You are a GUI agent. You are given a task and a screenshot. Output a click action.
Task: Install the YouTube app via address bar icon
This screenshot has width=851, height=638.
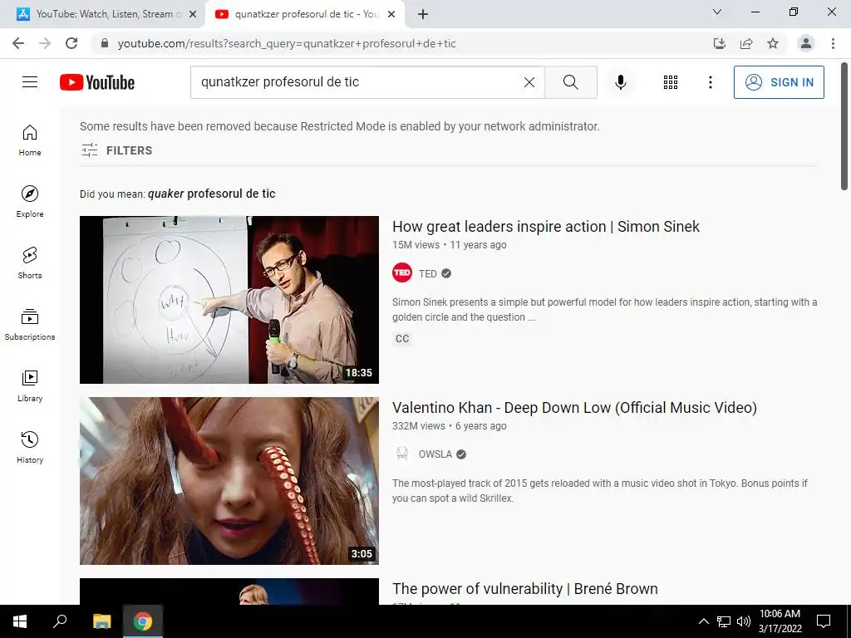point(720,43)
